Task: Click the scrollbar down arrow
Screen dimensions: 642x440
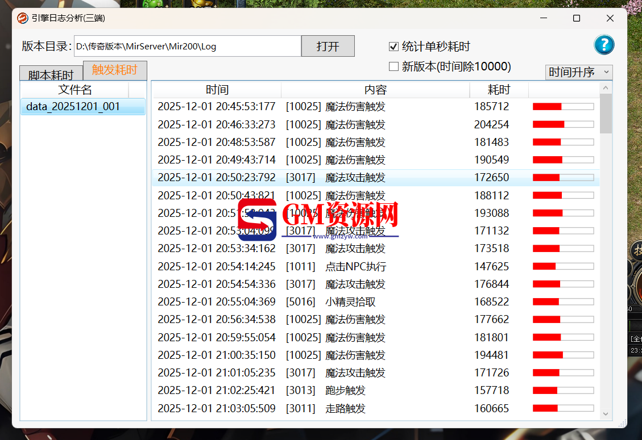Action: pyautogui.click(x=606, y=414)
